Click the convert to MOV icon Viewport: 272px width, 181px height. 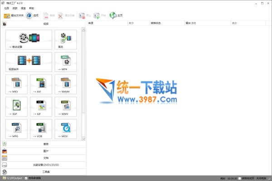click(x=66, y=129)
